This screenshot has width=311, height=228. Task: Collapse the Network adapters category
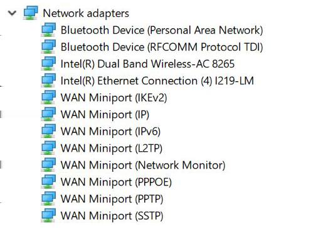pos(12,13)
